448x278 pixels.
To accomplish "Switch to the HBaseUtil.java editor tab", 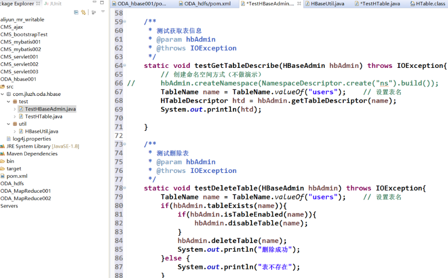I will [325, 4].
